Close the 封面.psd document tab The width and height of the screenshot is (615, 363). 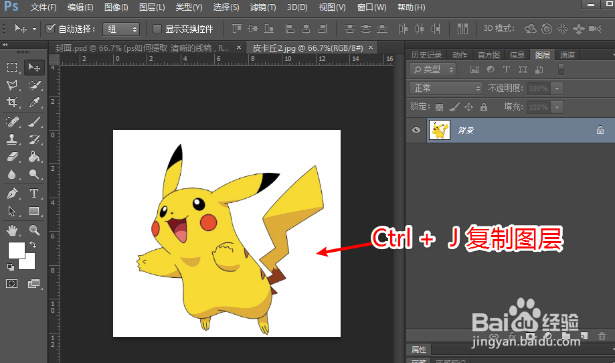(x=239, y=48)
